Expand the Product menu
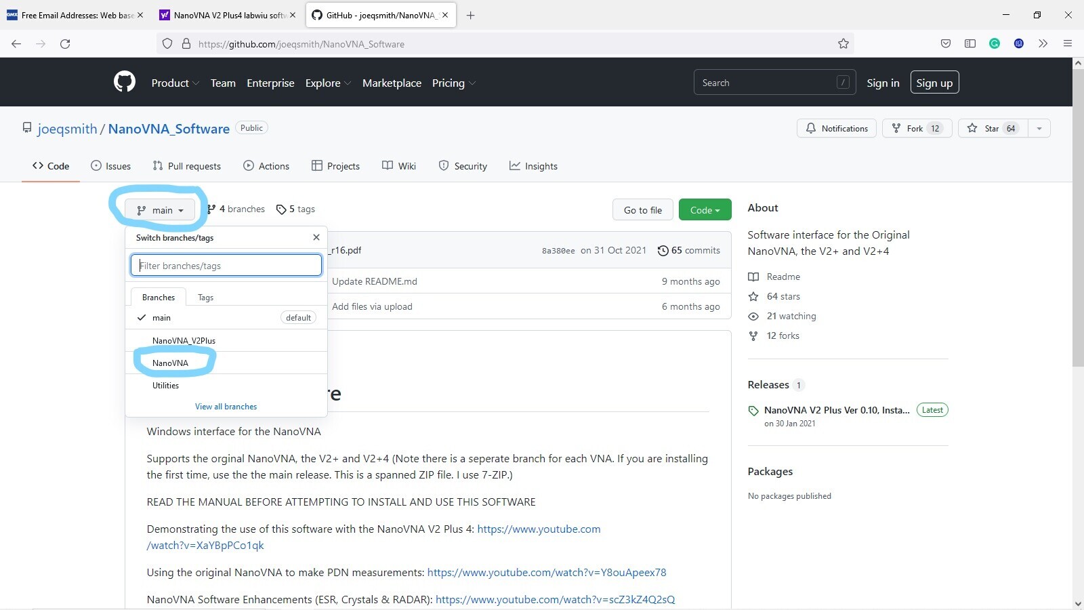The image size is (1084, 610). pyautogui.click(x=175, y=83)
